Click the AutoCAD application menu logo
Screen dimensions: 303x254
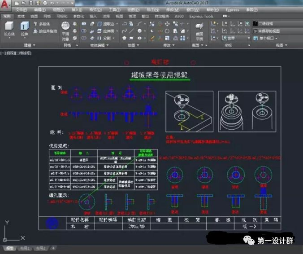(x=6, y=5)
